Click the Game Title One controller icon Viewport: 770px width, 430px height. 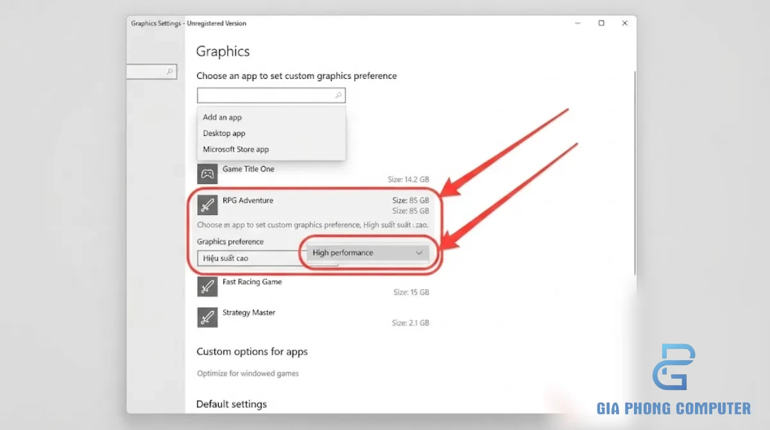tap(207, 173)
